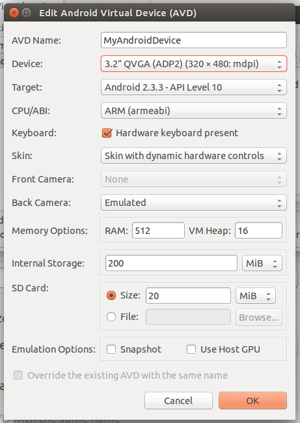The height and width of the screenshot is (423, 300).
Task: Click the 'Keyboard:' label
Action: pyautogui.click(x=34, y=133)
